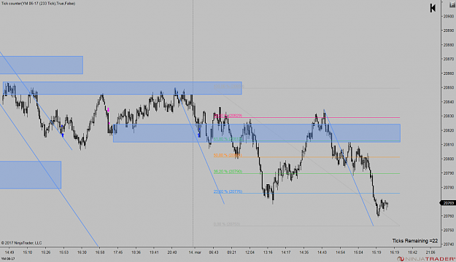Viewport: 456px width, 262px height.
Task: Click the 13:16 time label
Action: (268, 253)
